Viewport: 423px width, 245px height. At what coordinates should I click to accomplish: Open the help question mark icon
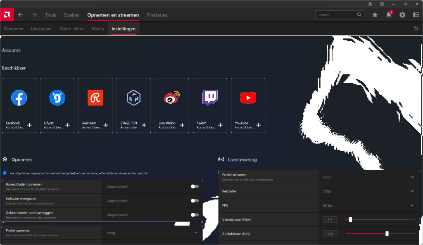coord(382,4)
